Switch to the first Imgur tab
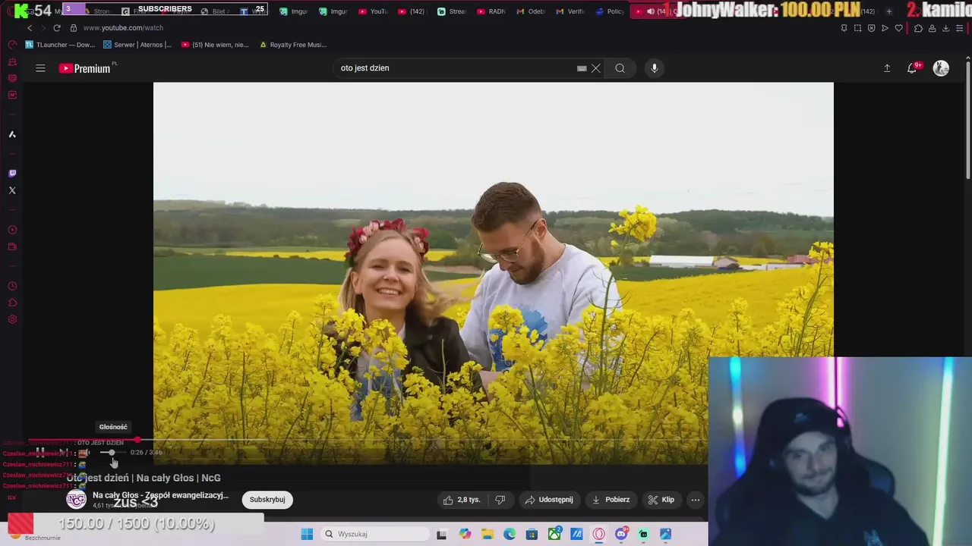The image size is (972, 546). pos(294,11)
